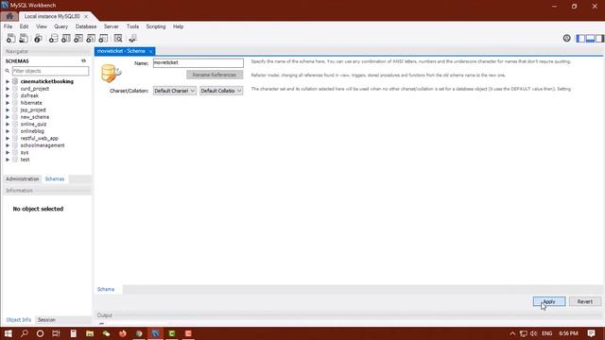This screenshot has height=340, width=605.
Task: Reconnect to DBMS toolbar icon
Action: pyautogui.click(x=132, y=38)
